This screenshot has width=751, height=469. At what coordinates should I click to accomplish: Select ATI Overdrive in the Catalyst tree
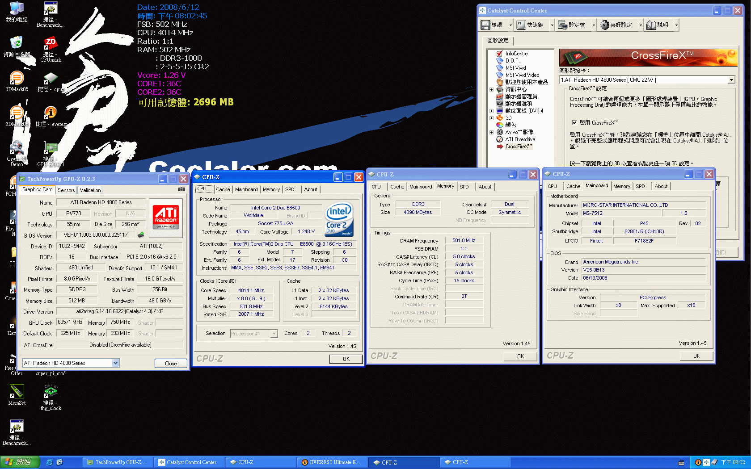point(520,139)
